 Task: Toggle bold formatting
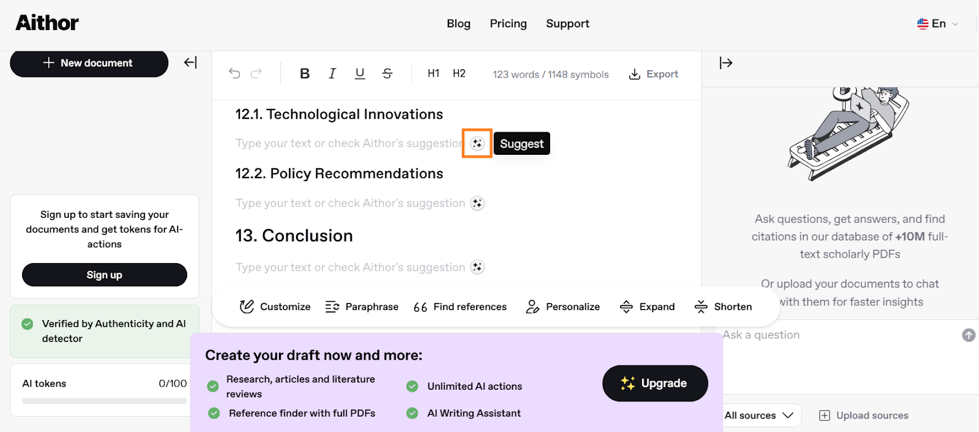coord(305,73)
